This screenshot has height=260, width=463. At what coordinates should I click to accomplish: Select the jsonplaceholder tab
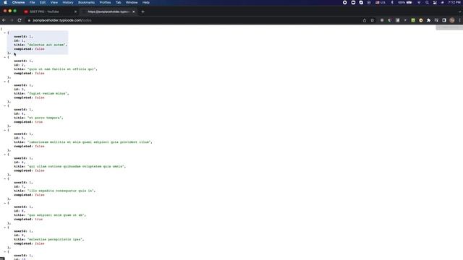click(109, 12)
